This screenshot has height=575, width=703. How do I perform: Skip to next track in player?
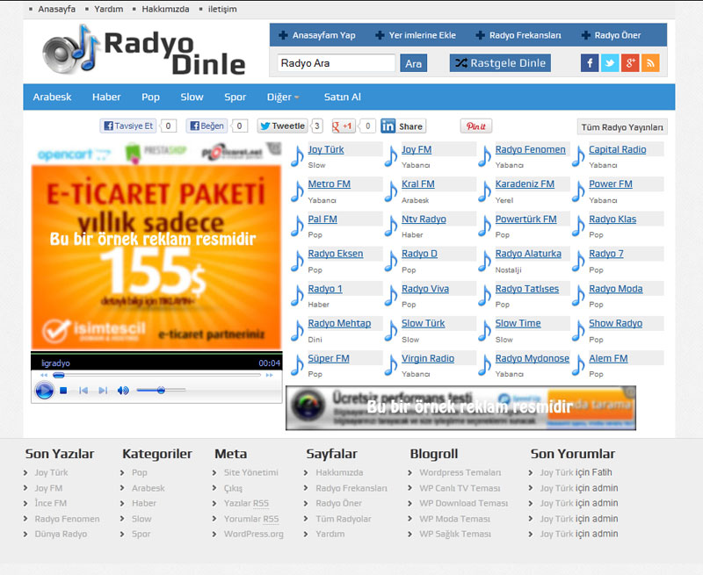[x=103, y=391]
